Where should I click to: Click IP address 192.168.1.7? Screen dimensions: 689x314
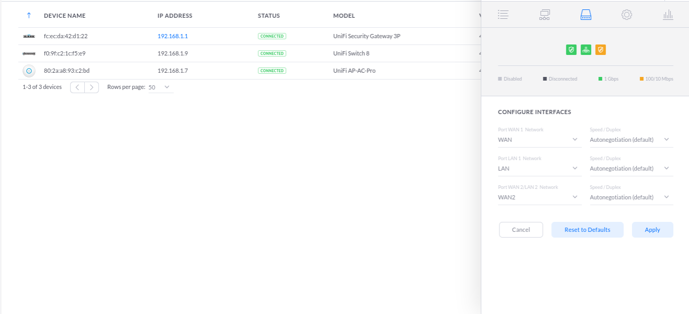coord(173,71)
